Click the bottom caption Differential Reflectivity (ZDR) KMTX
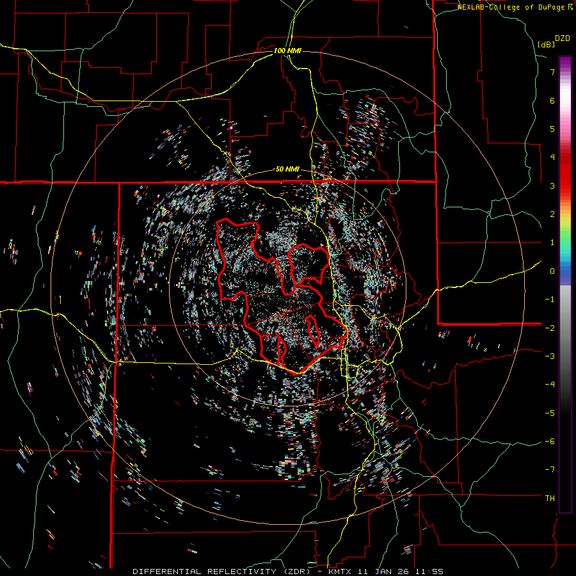Image resolution: width=576 pixels, height=576 pixels. pyautogui.click(x=287, y=572)
